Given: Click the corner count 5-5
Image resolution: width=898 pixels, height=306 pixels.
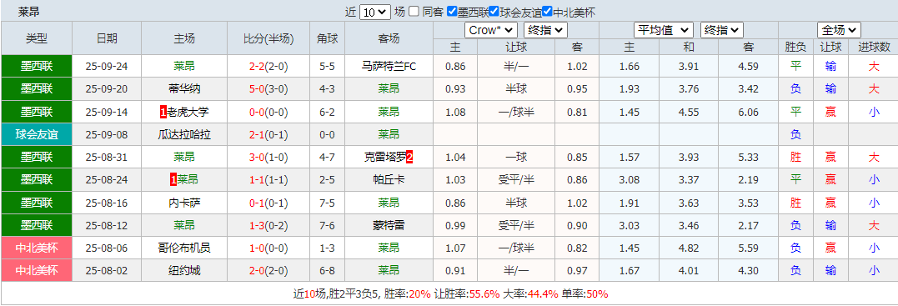Looking at the screenshot, I should [x=328, y=67].
